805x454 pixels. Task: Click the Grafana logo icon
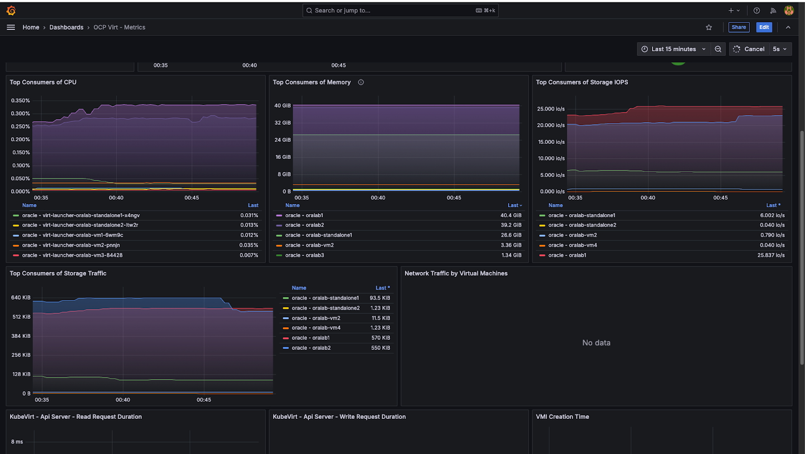pos(11,11)
